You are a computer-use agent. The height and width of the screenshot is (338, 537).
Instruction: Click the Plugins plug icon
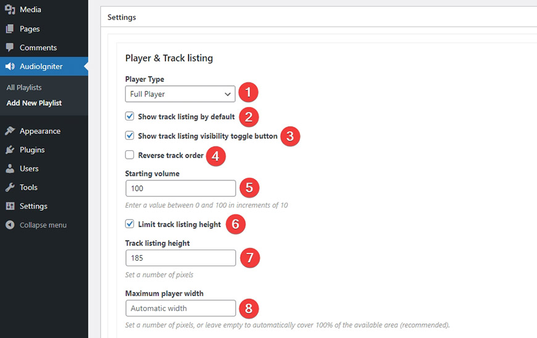coord(10,150)
